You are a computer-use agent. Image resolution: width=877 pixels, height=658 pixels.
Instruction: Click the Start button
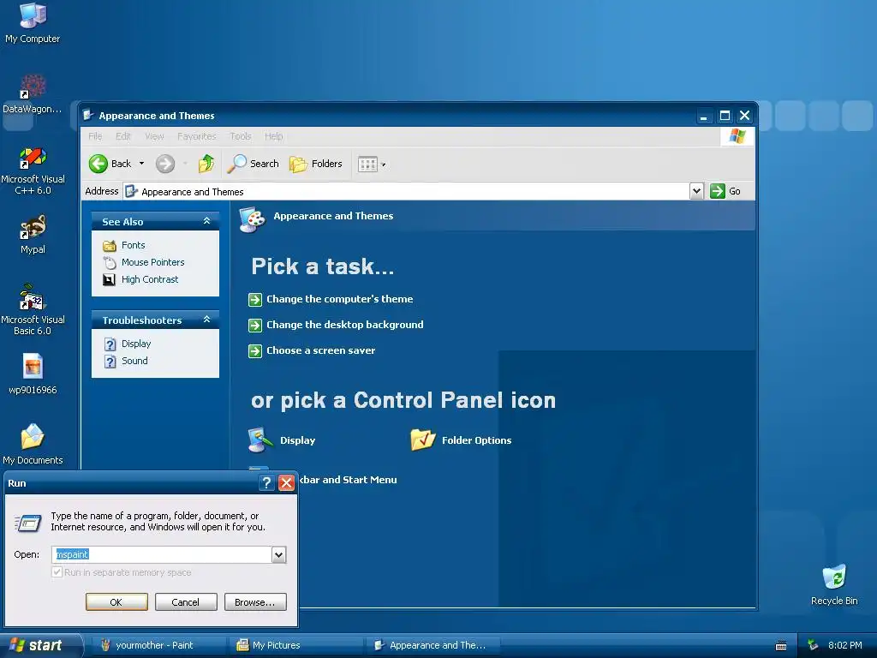(x=40, y=646)
